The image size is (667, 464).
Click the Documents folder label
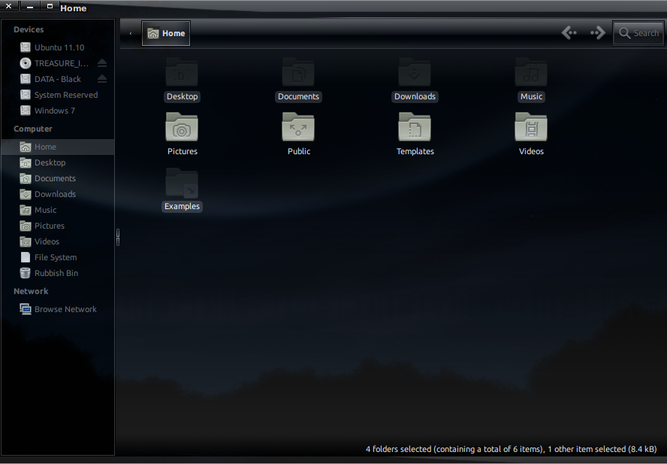click(298, 96)
